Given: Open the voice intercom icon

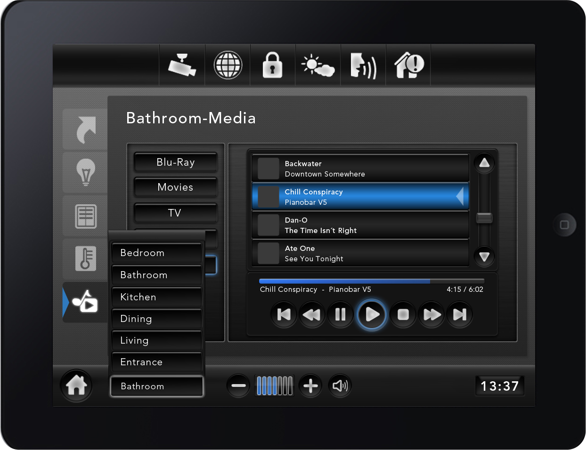Looking at the screenshot, I should tap(363, 65).
